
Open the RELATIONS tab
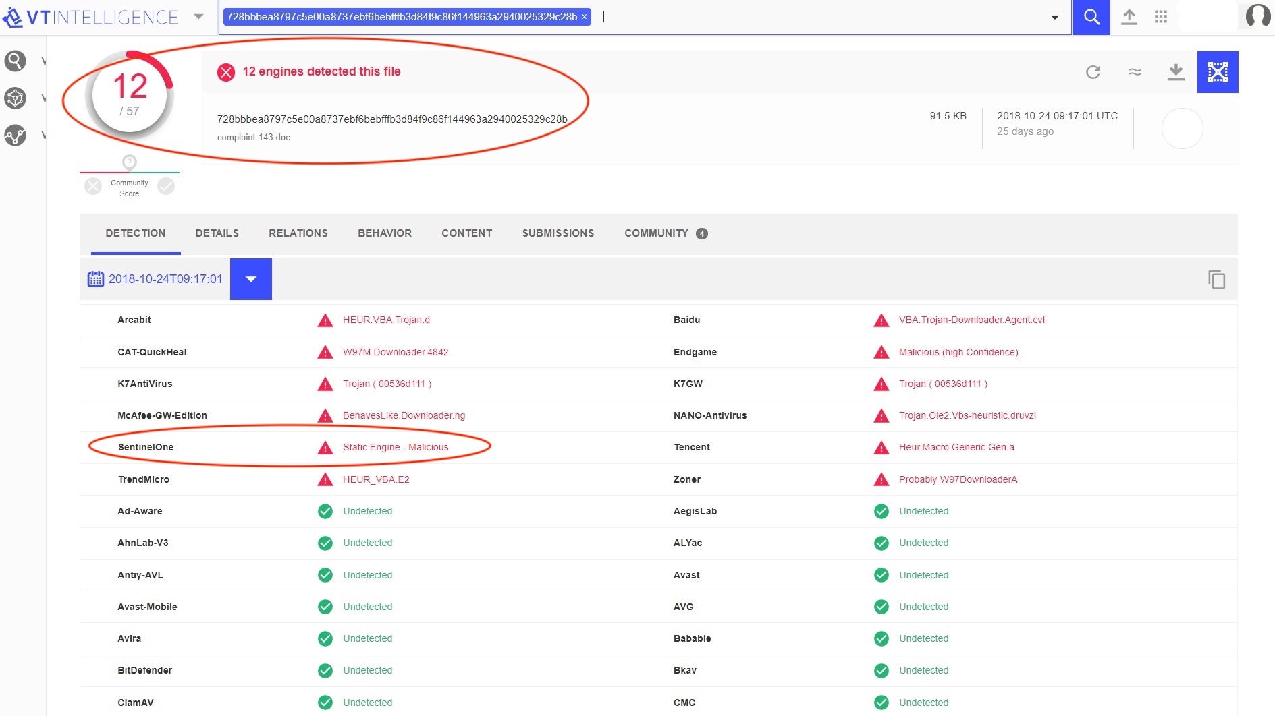click(x=298, y=233)
